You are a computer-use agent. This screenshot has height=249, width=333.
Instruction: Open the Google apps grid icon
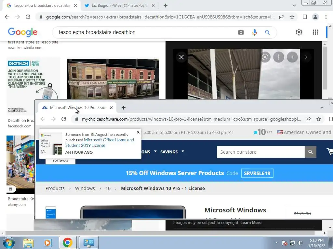tap(315, 32)
